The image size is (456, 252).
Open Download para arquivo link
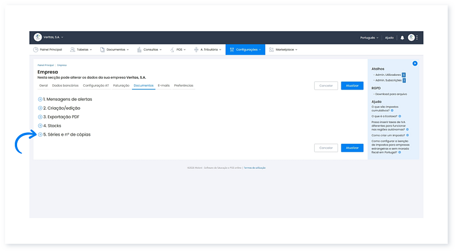(390, 94)
